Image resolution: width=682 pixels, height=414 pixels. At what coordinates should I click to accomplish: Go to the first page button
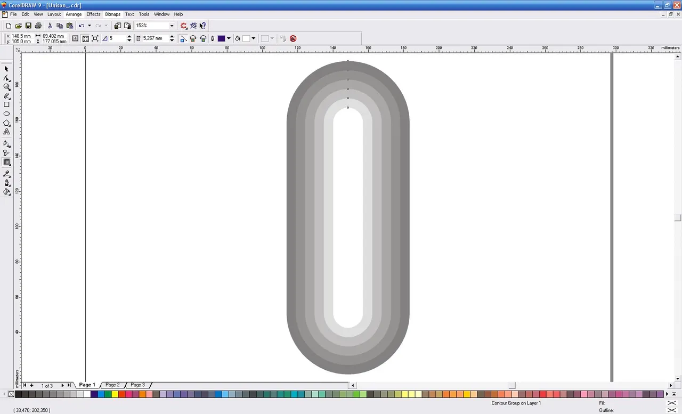(25, 385)
